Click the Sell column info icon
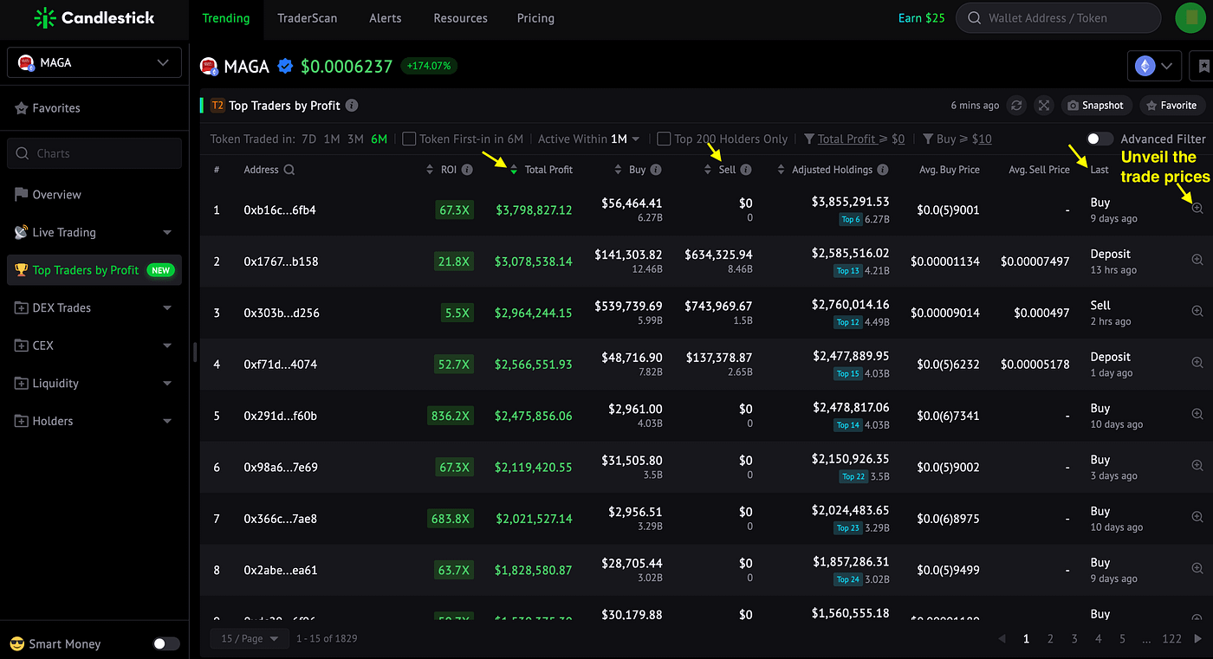Screen dimensions: 1213x659 [746, 170]
